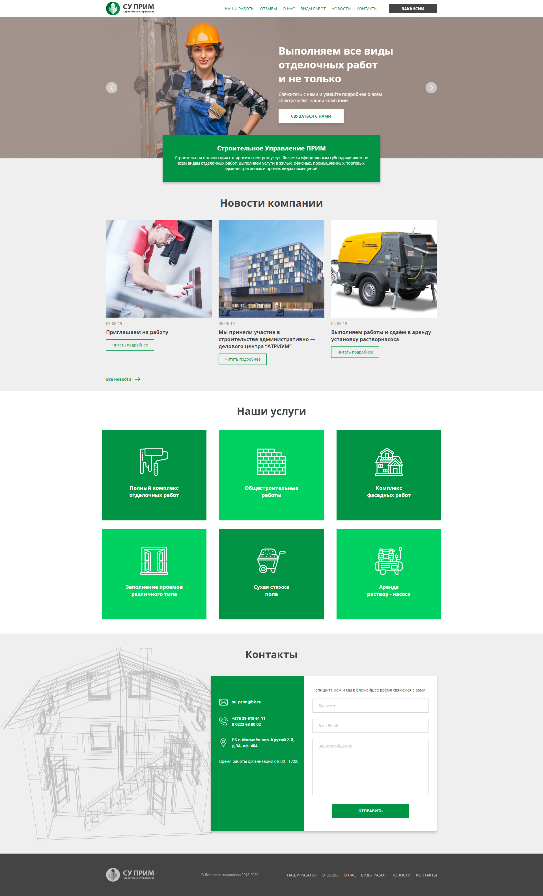
Task: Click phone number 8 0222 63 80 02
Action: click(246, 724)
